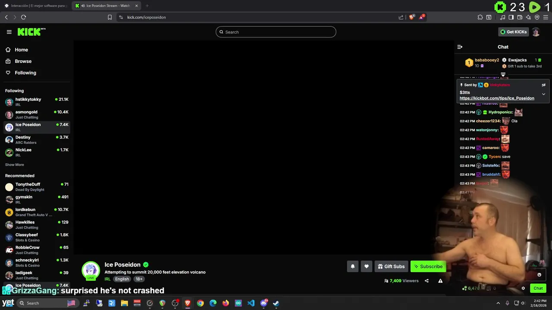Image resolution: width=552 pixels, height=310 pixels.
Task: Expand the pinned message chevron
Action: [543, 94]
